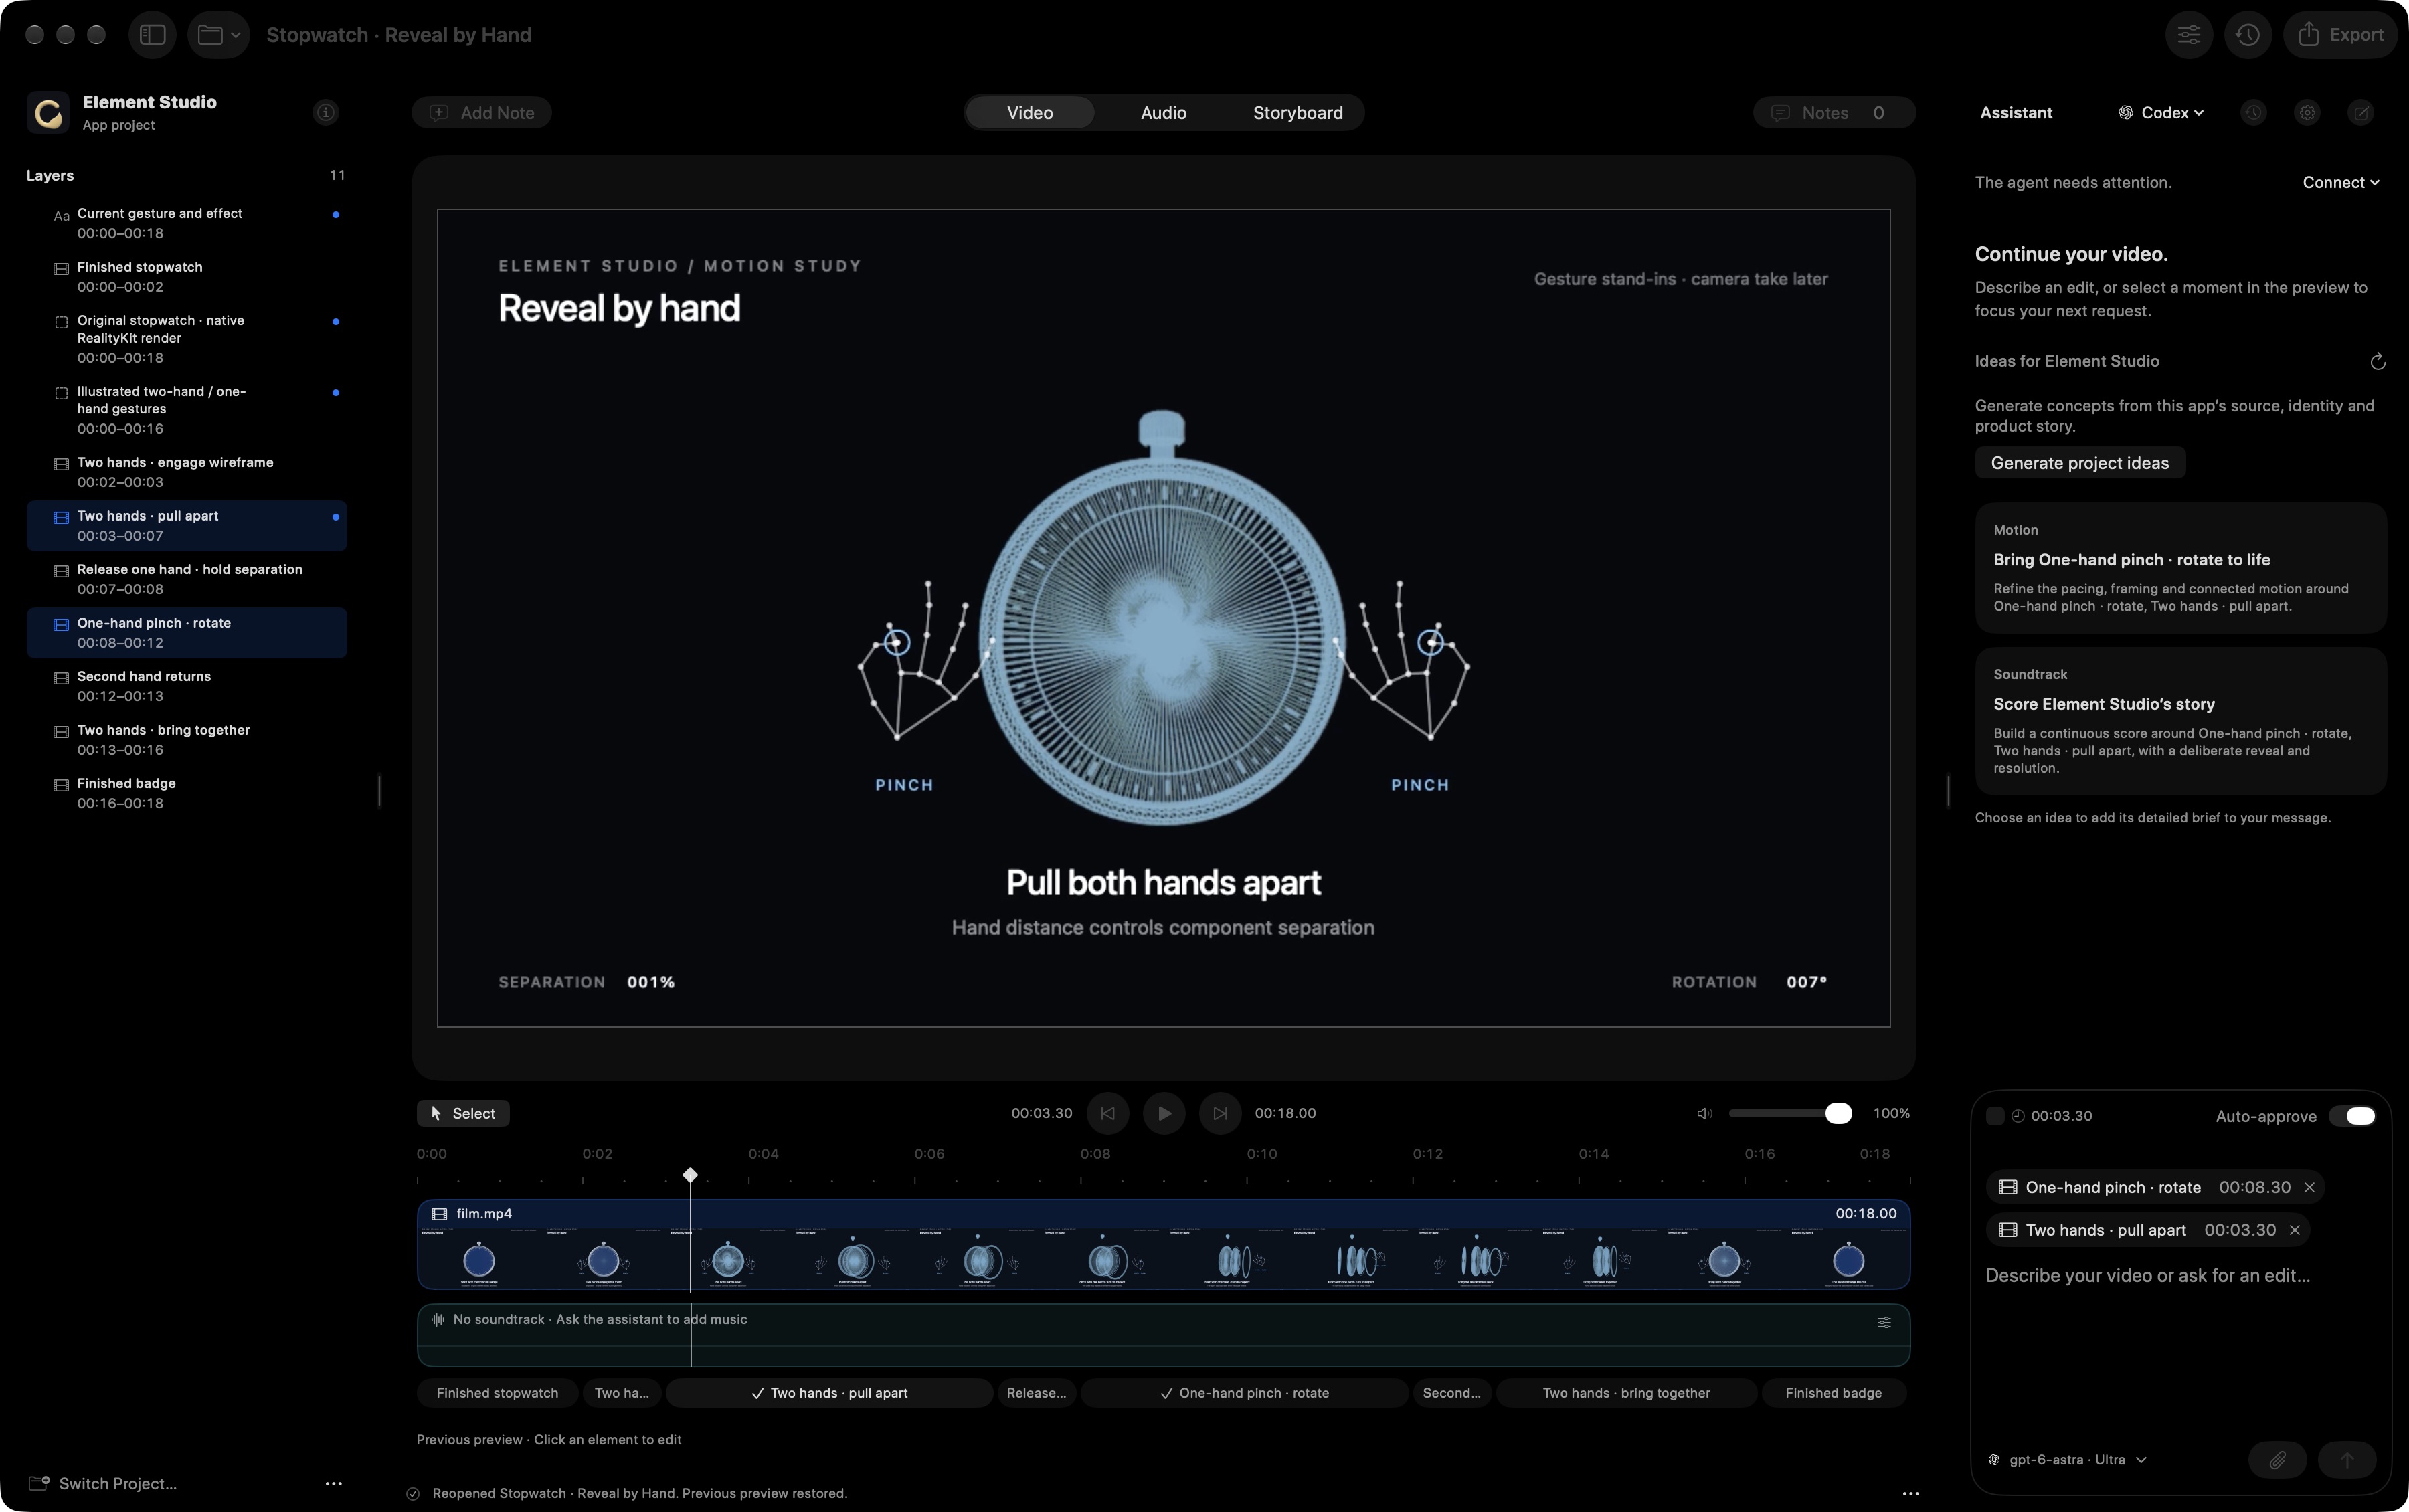
Task: Open assistant settings gear icon
Action: [2307, 113]
